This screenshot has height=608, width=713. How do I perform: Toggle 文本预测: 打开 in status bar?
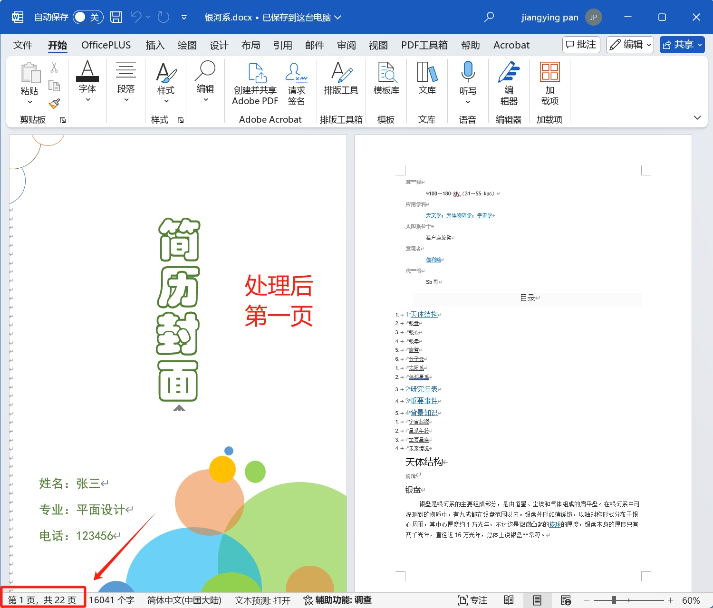[x=262, y=599]
